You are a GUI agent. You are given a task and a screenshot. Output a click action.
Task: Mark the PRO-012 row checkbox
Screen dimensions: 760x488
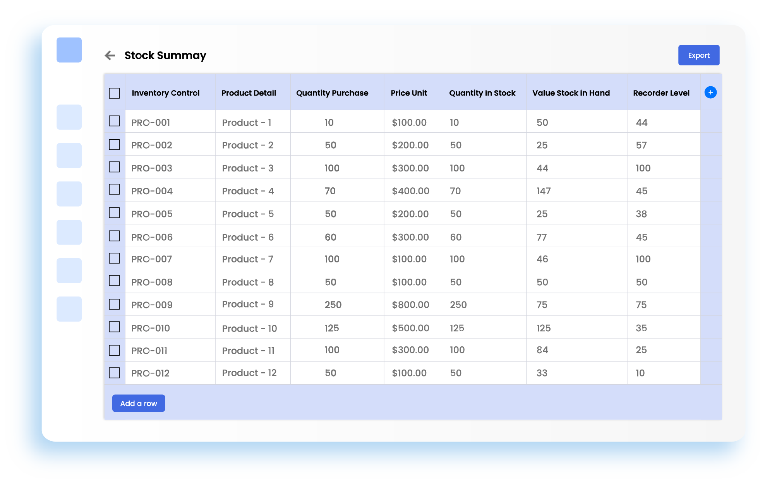coord(114,373)
